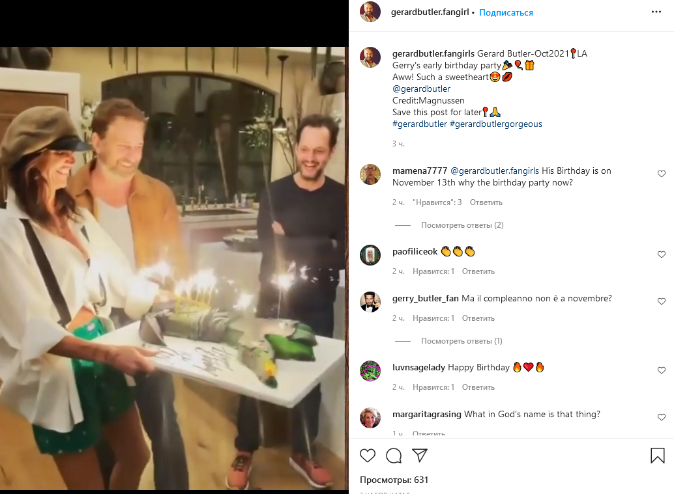Like the post with the heart icon

(368, 456)
